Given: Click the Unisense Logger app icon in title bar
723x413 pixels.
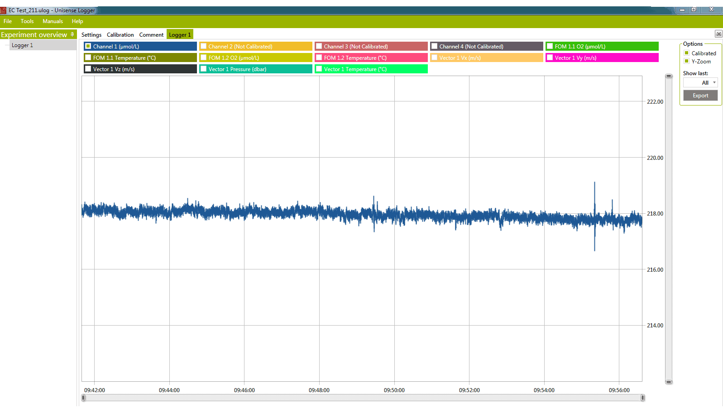Looking at the screenshot, I should tap(3, 10).
